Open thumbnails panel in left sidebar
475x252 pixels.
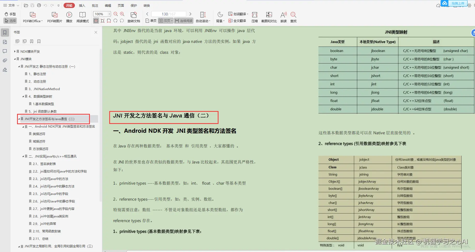click(5, 42)
